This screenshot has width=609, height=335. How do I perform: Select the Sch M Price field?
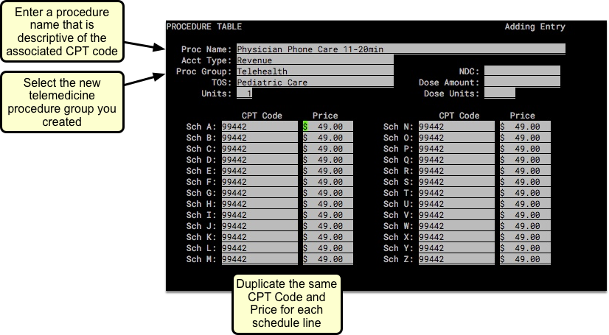[x=328, y=259]
